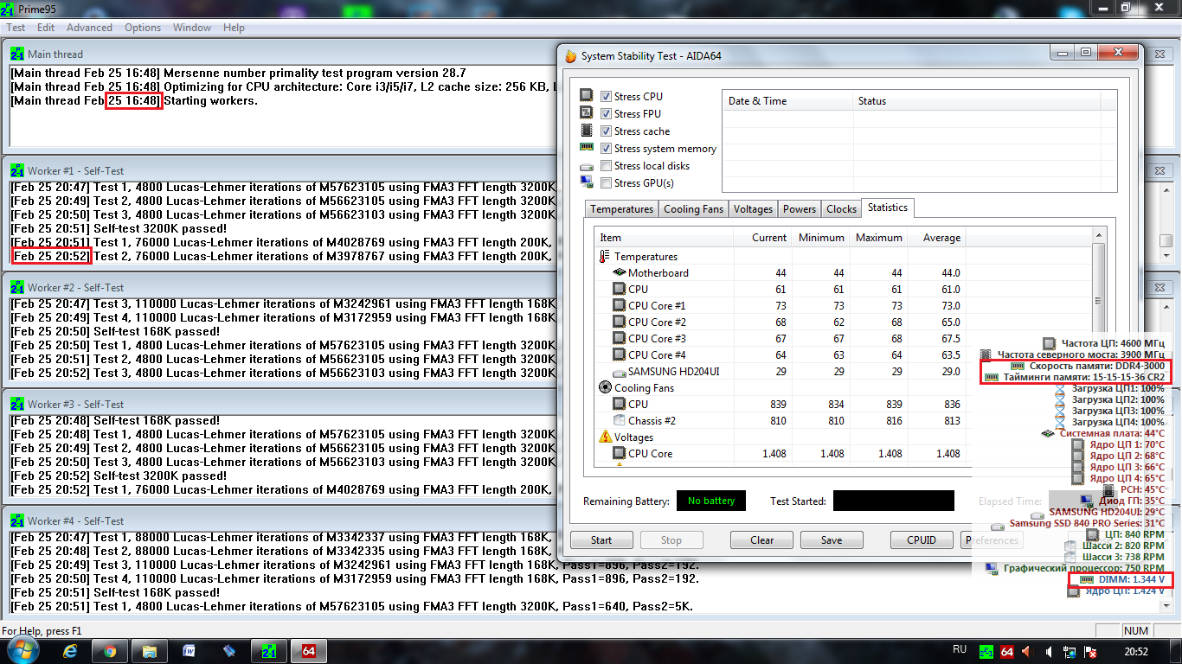The width and height of the screenshot is (1182, 664).
Task: Open the Advanced menu in Prime95
Action: pos(89,28)
